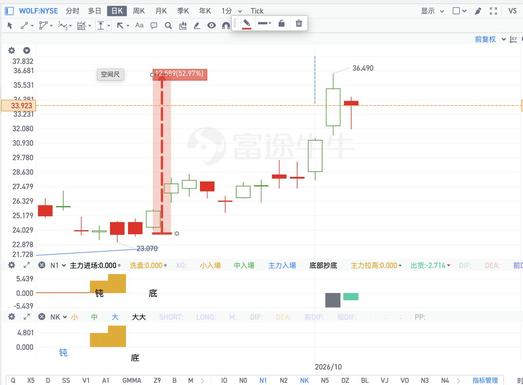Viewport: 523px width, 385px height.
Task: Open the 前复权 adjustment dropdown
Action: 490,39
